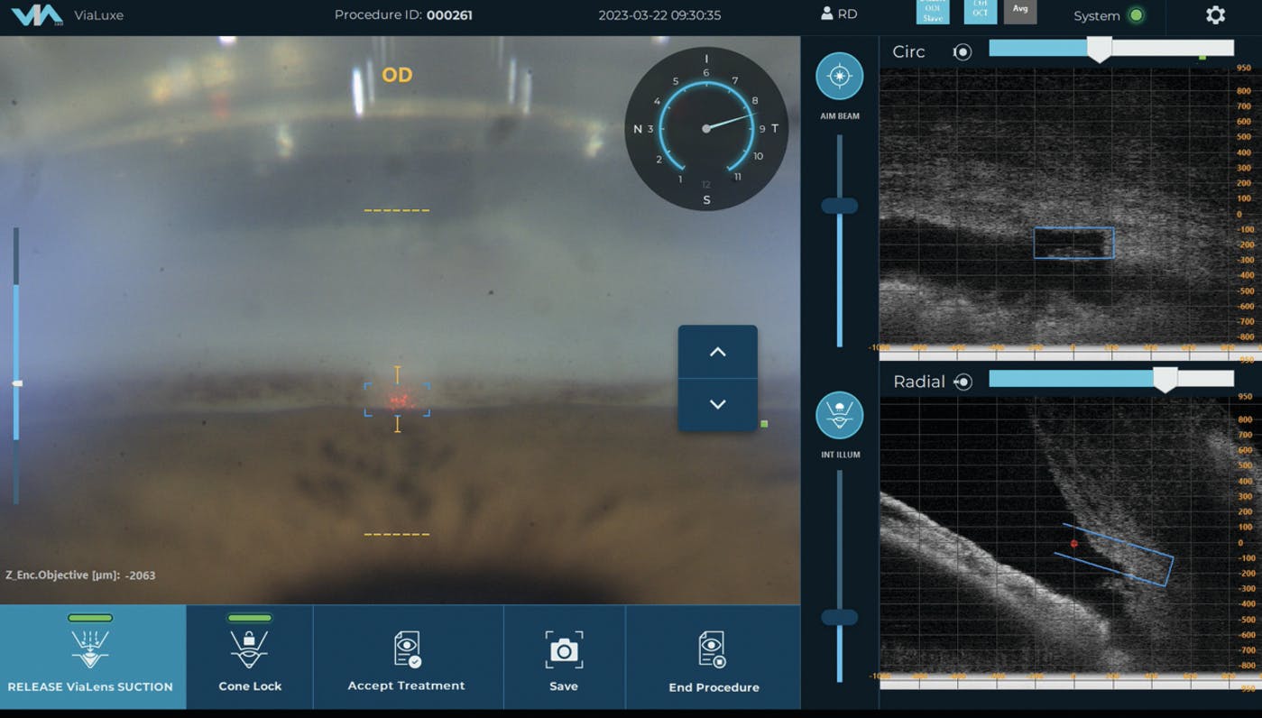1262x718 pixels.
Task: Toggle the Avg button
Action: coord(1020,11)
